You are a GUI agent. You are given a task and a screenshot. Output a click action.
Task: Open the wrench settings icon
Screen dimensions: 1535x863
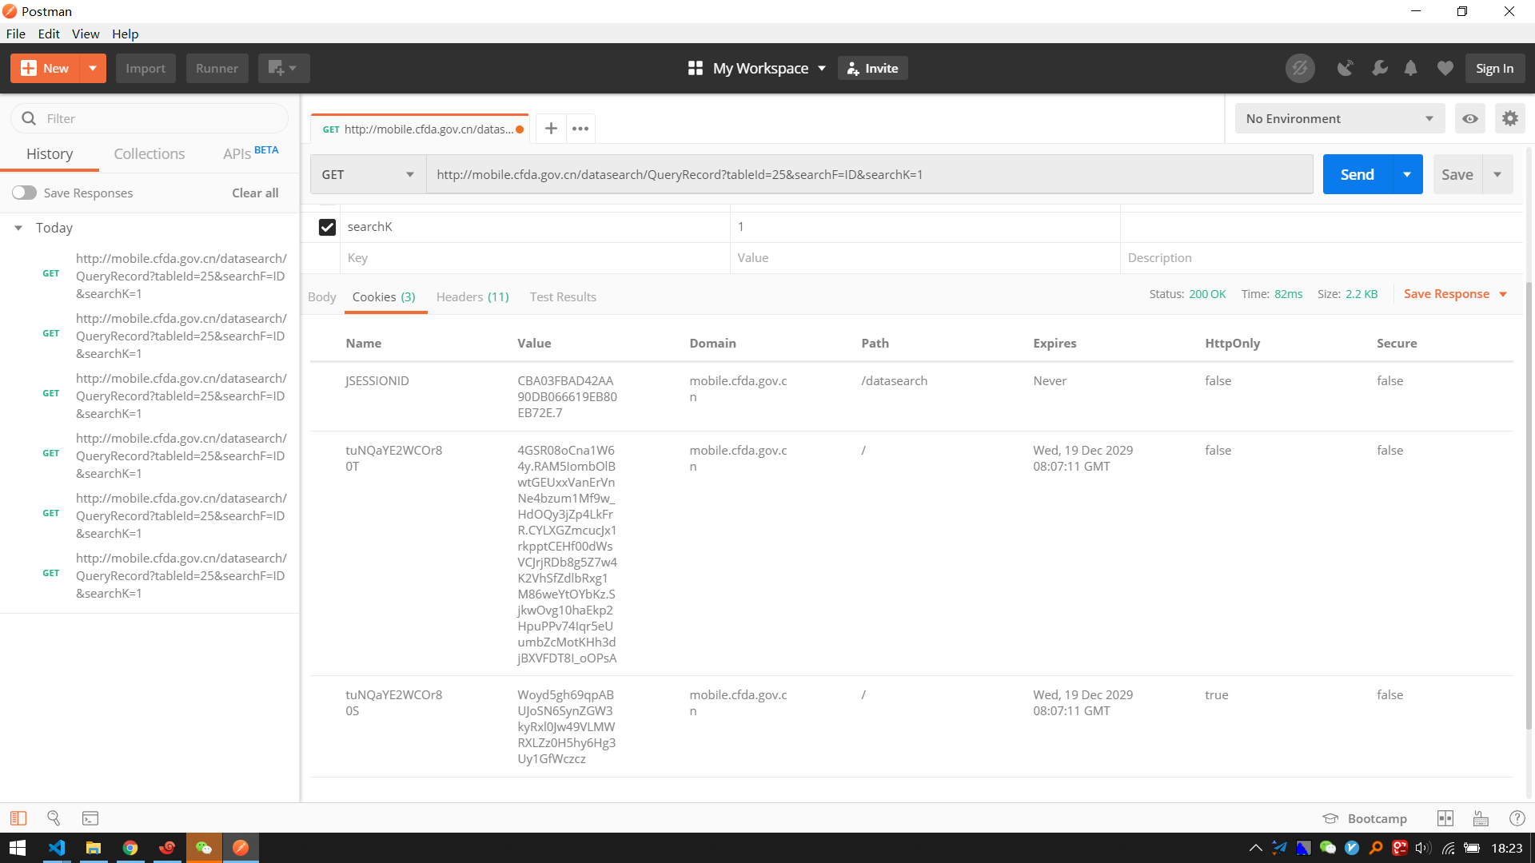[1380, 69]
